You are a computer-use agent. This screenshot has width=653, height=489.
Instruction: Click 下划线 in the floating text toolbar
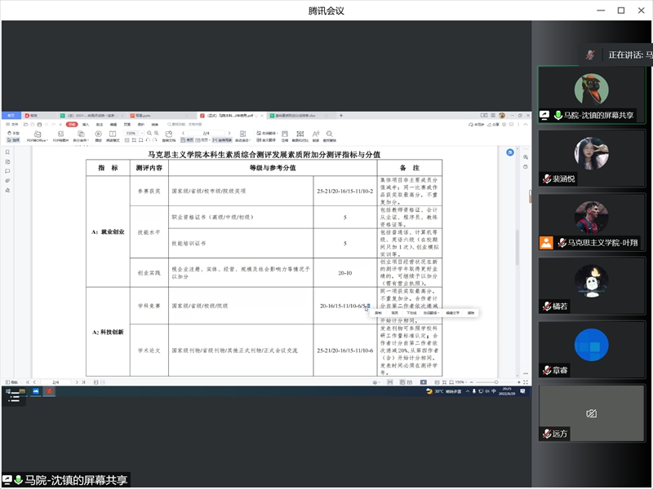[411, 312]
